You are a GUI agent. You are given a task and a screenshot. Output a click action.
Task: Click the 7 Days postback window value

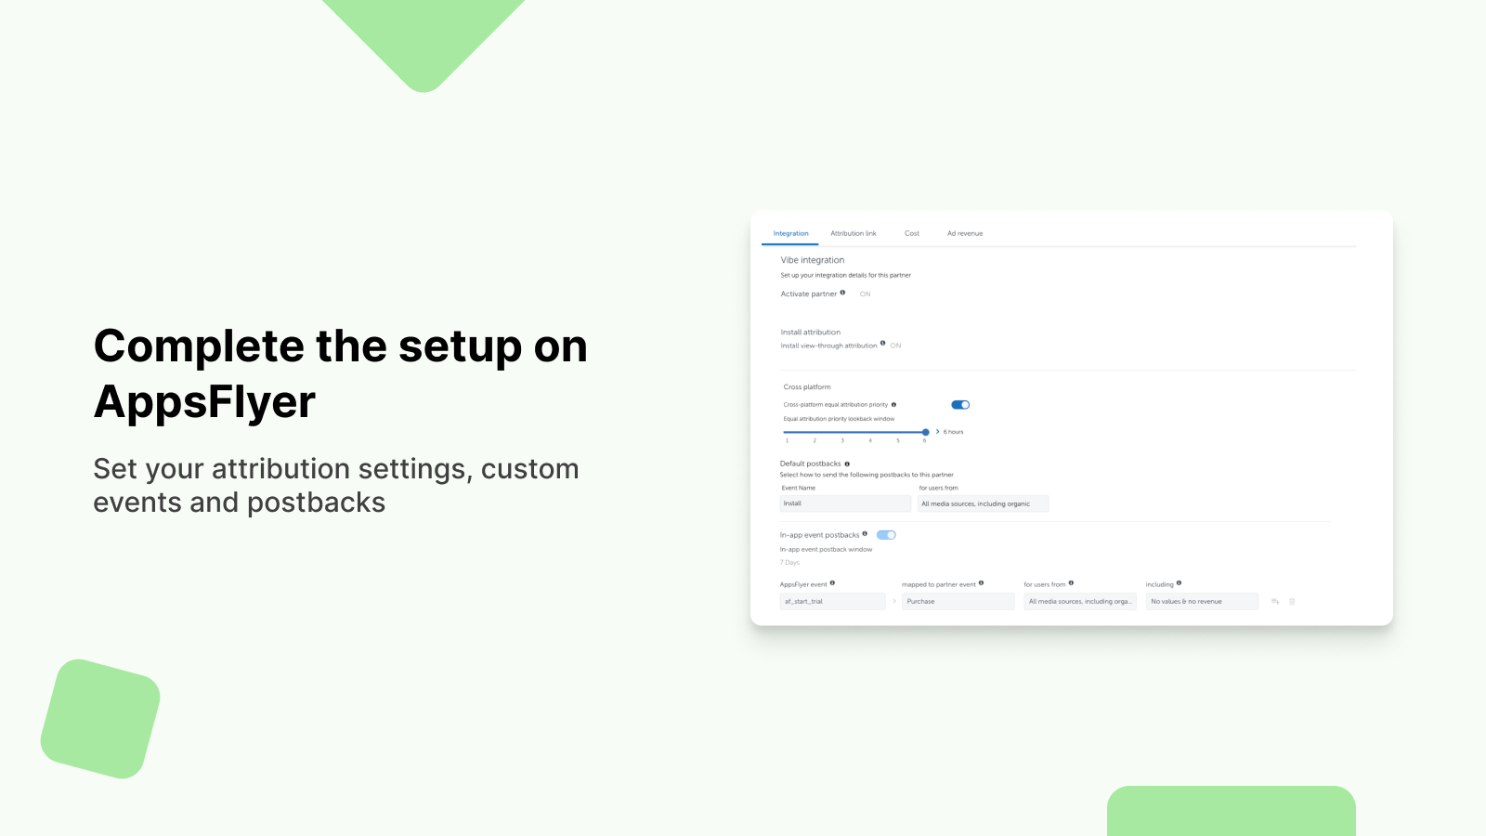[x=789, y=562]
